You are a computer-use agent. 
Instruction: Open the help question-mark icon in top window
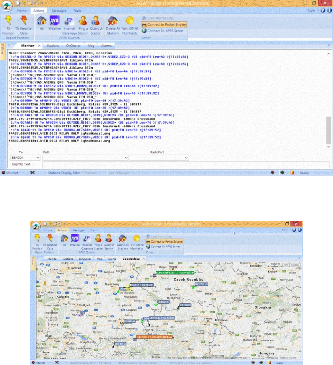point(323,10)
